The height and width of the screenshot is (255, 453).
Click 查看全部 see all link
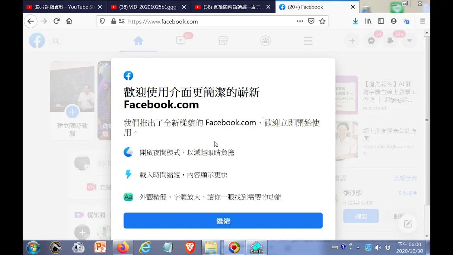405,178
